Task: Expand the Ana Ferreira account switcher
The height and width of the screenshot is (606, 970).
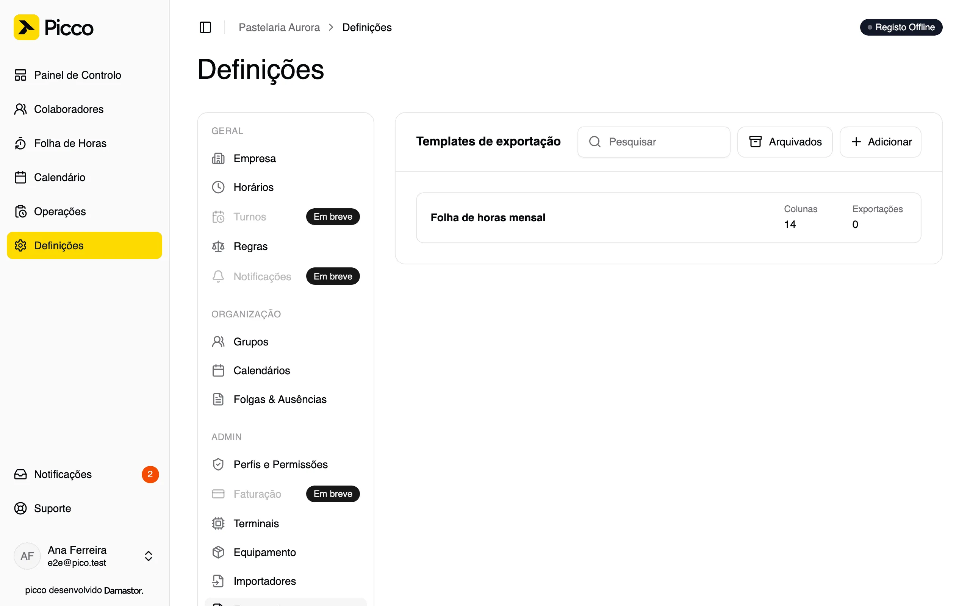Action: (x=148, y=556)
